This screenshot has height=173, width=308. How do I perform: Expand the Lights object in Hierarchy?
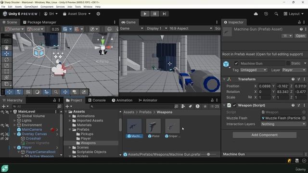tap(14, 121)
